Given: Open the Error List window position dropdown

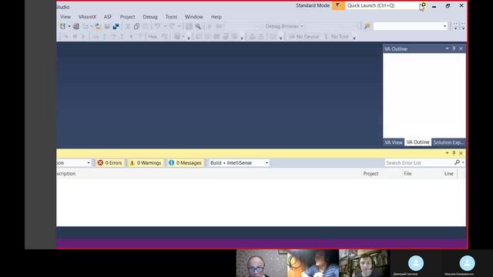Looking at the screenshot, I should click(x=447, y=153).
